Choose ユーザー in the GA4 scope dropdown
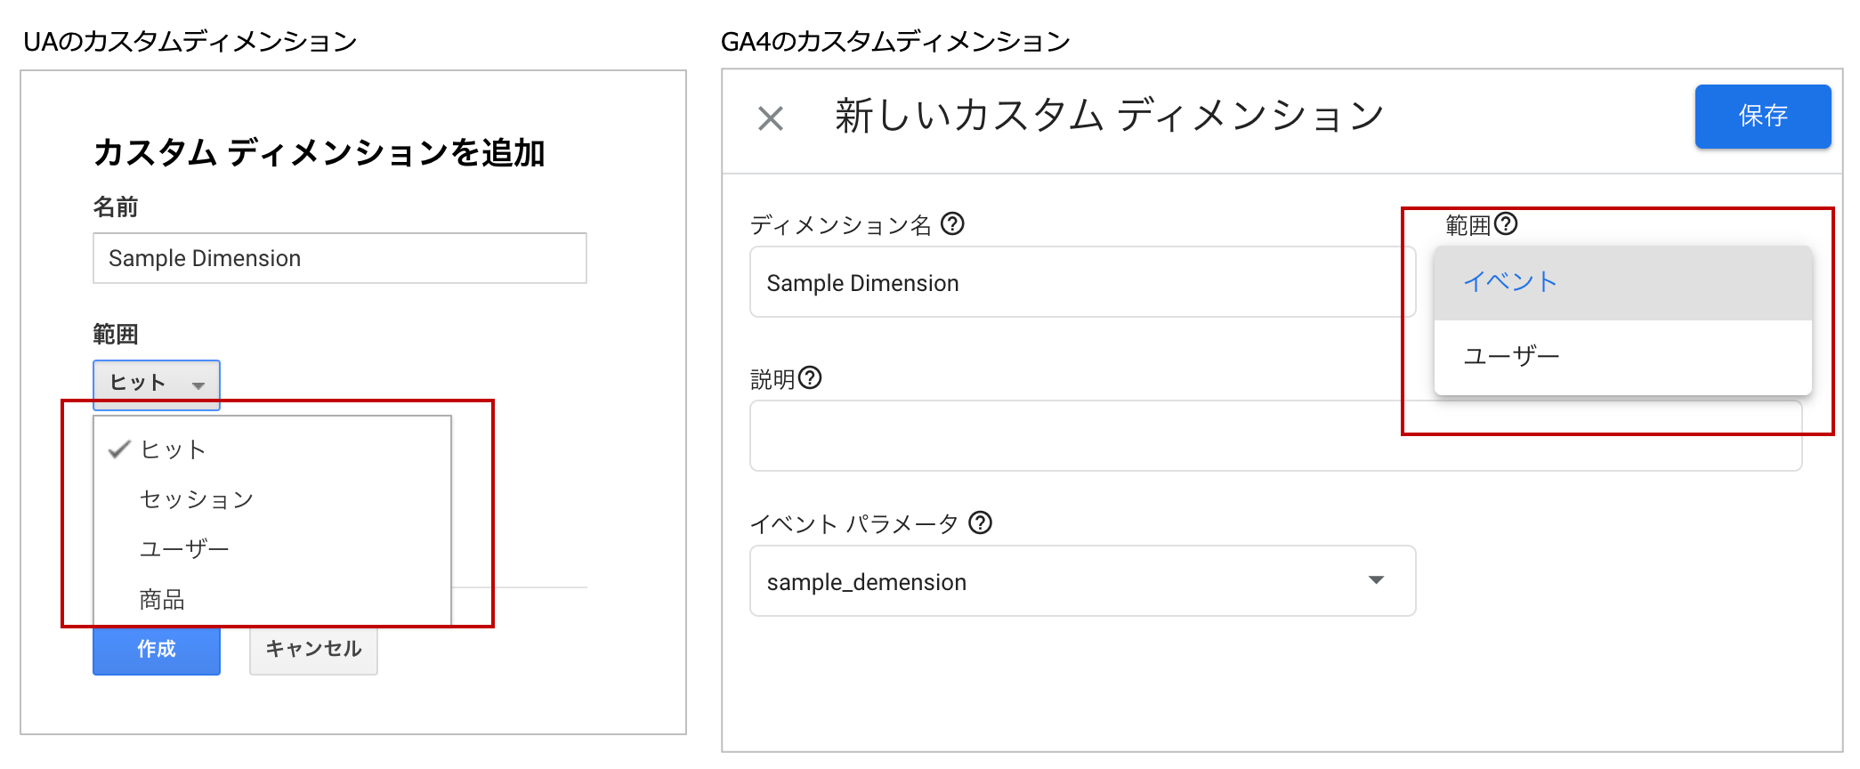The image size is (1860, 769). coord(1510,354)
